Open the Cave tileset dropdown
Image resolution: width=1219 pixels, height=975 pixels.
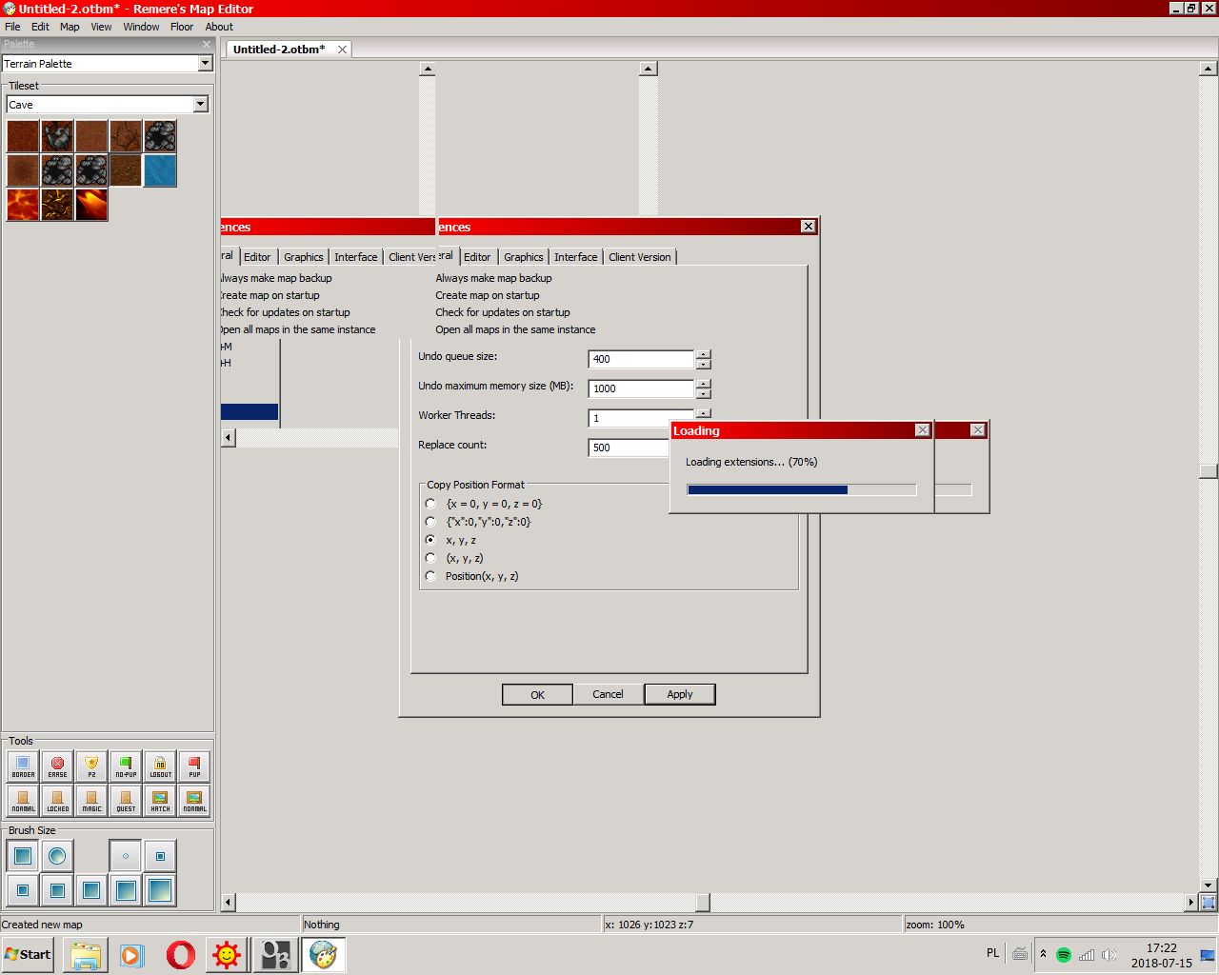click(x=200, y=105)
